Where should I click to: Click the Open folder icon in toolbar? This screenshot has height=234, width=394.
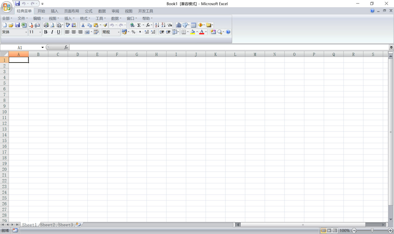tap(11, 25)
